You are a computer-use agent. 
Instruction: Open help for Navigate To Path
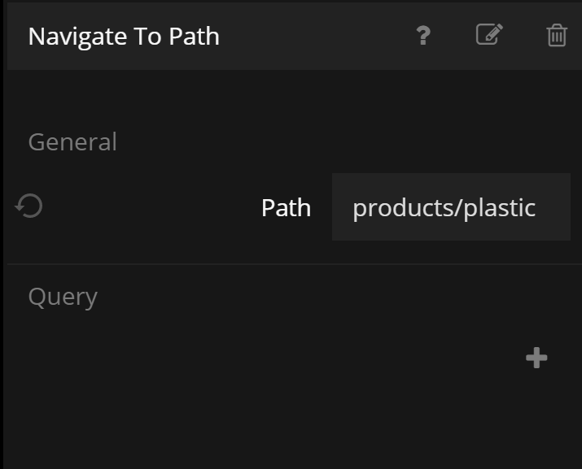tap(422, 36)
